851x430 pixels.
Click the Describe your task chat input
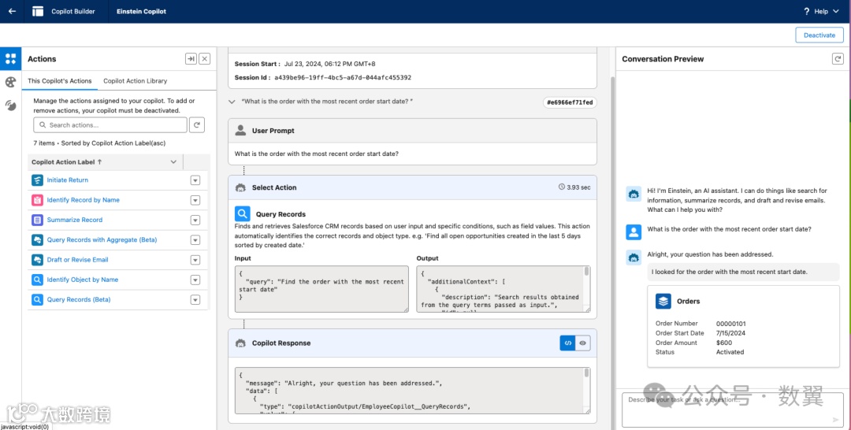(733, 410)
